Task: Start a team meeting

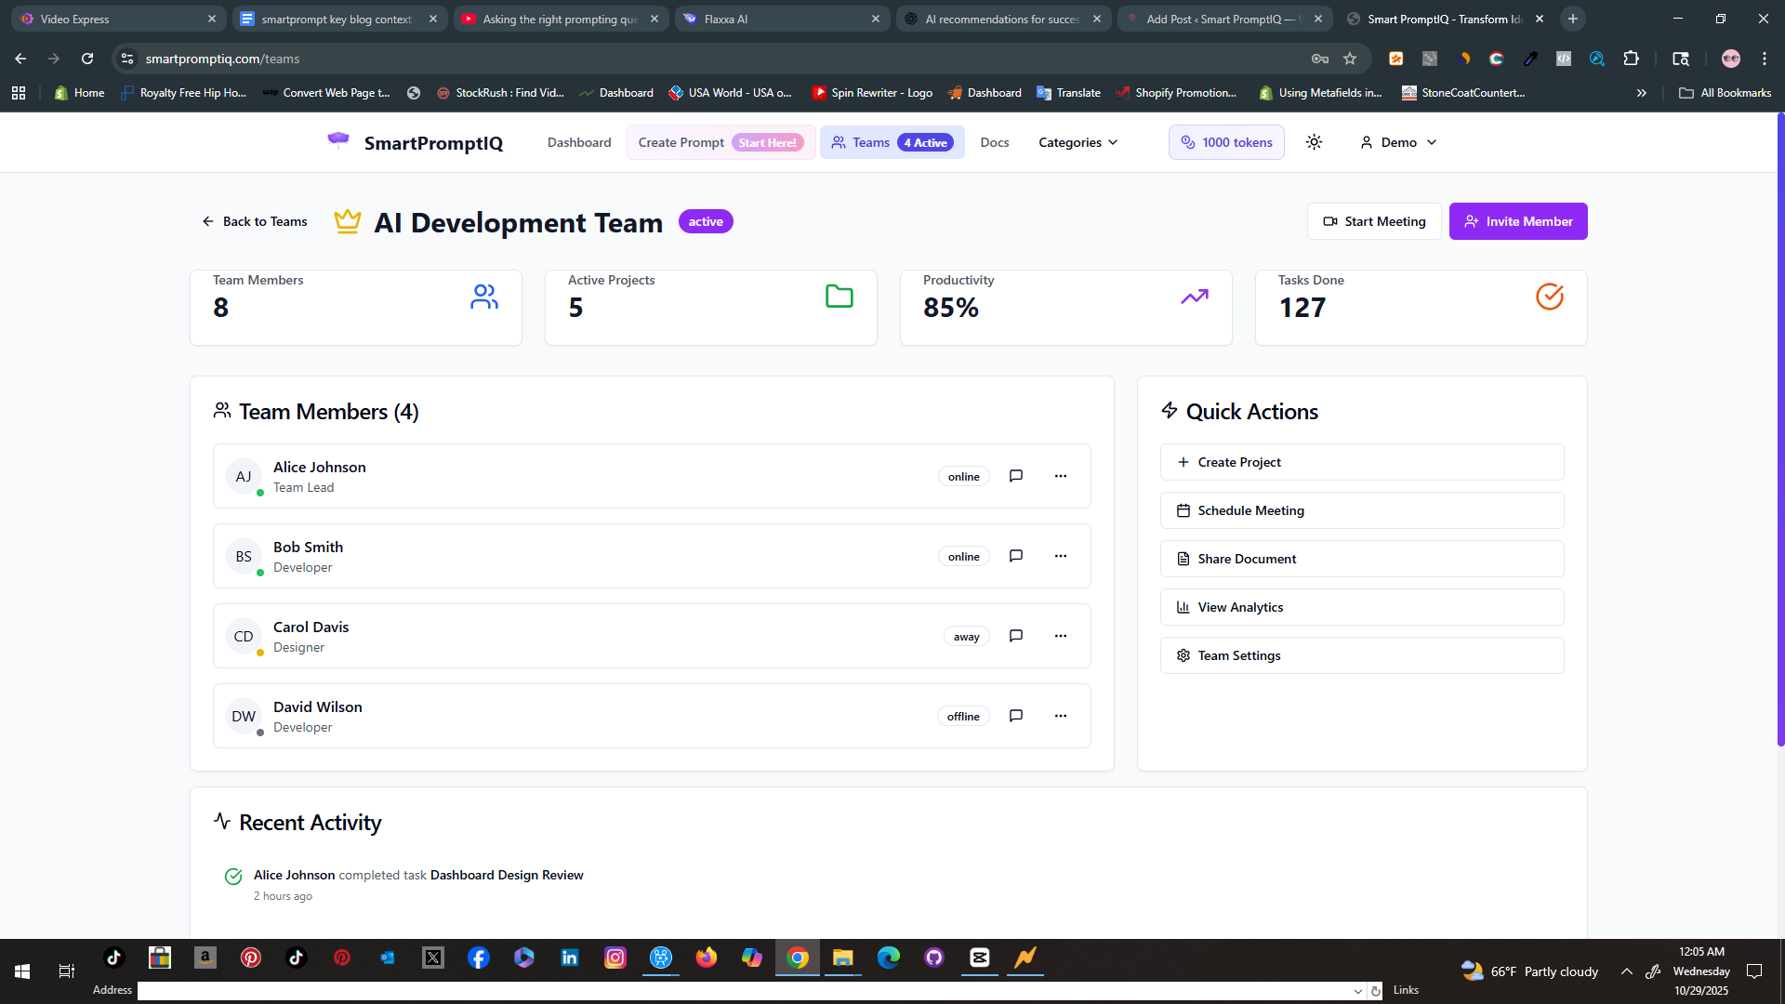Action: pos(1374,221)
